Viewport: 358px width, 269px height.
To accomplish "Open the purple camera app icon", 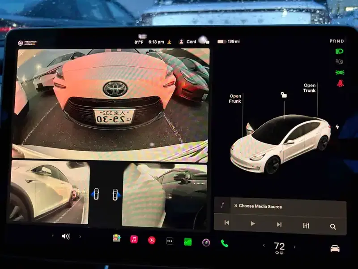I will pos(206,243).
